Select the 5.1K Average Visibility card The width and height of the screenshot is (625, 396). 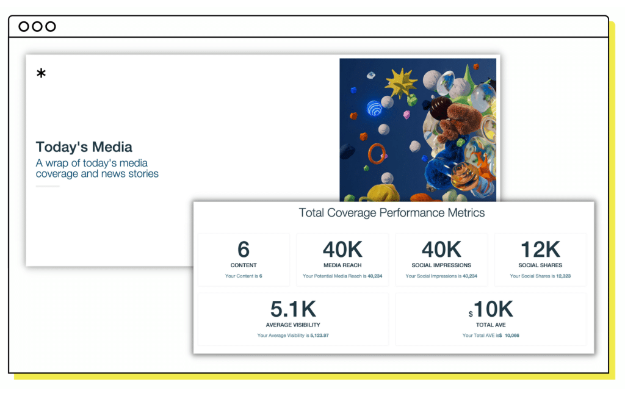point(293,319)
